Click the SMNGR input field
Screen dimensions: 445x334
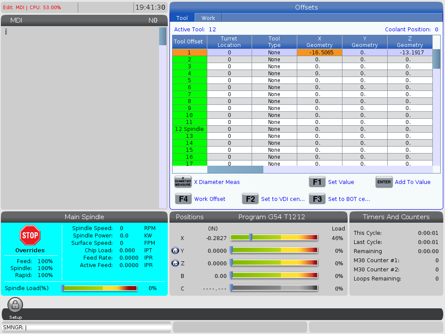pyautogui.click(x=86, y=327)
